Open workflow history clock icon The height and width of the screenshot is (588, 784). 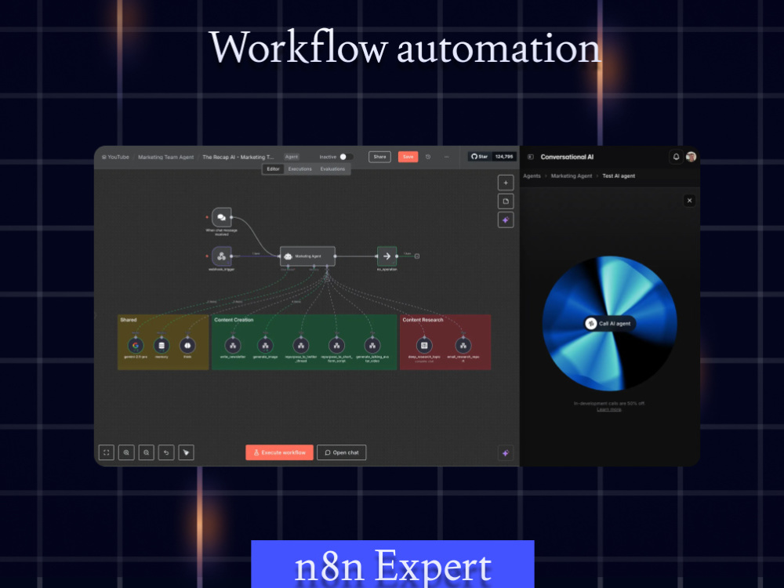(428, 157)
